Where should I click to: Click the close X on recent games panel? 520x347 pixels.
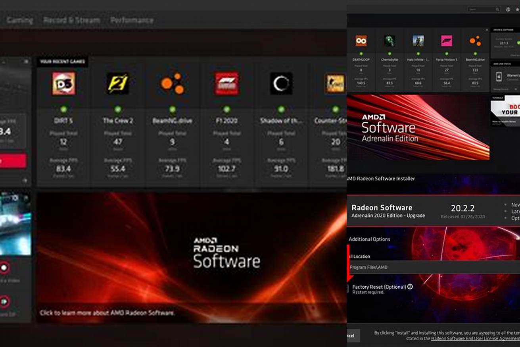[487, 30]
